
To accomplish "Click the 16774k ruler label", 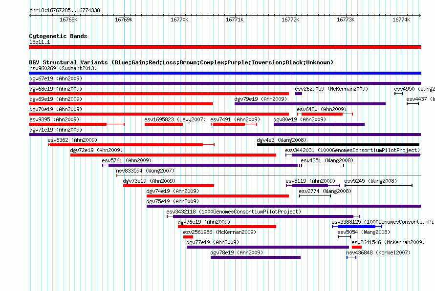I will [401, 19].
